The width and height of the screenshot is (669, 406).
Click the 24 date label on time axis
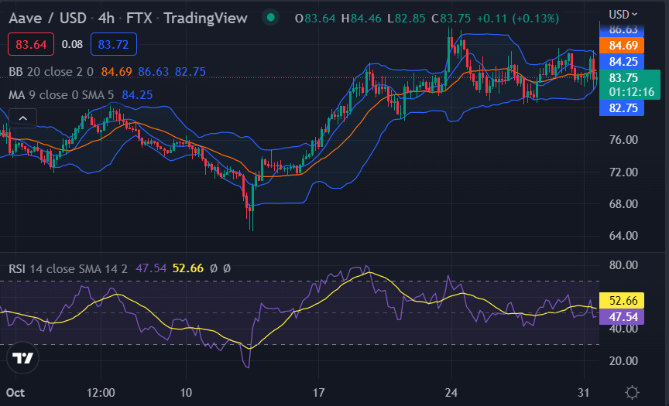451,392
